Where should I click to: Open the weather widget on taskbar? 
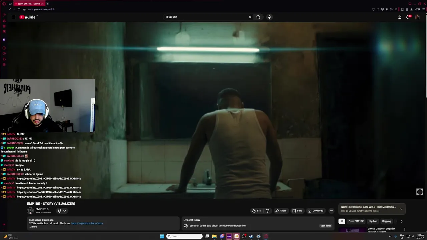pos(10,236)
